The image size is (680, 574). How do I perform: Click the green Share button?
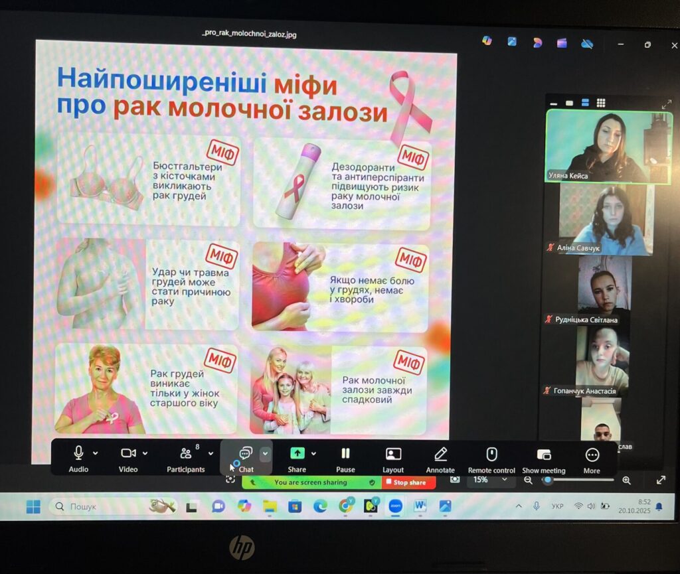click(297, 453)
